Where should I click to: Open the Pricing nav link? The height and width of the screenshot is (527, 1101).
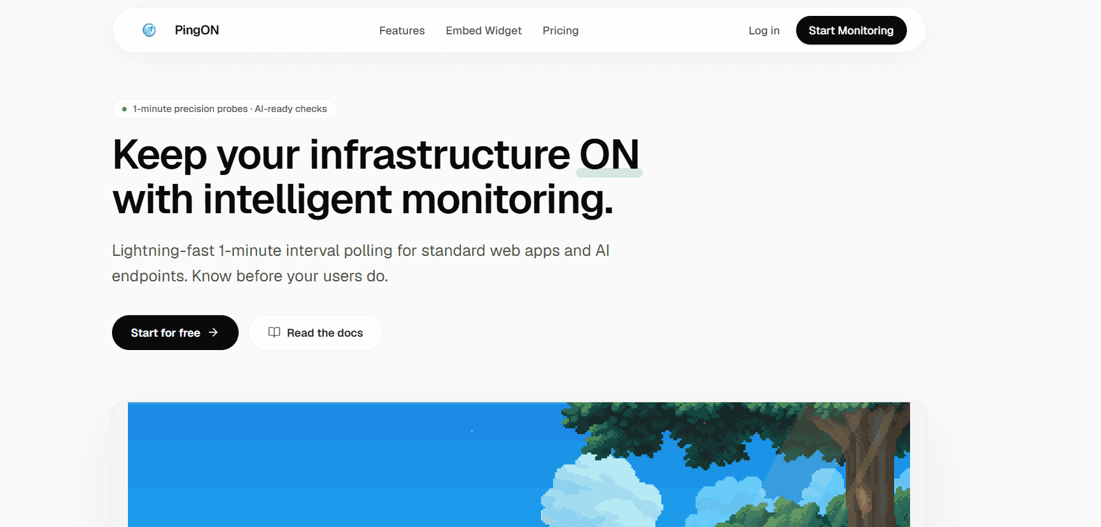click(561, 31)
